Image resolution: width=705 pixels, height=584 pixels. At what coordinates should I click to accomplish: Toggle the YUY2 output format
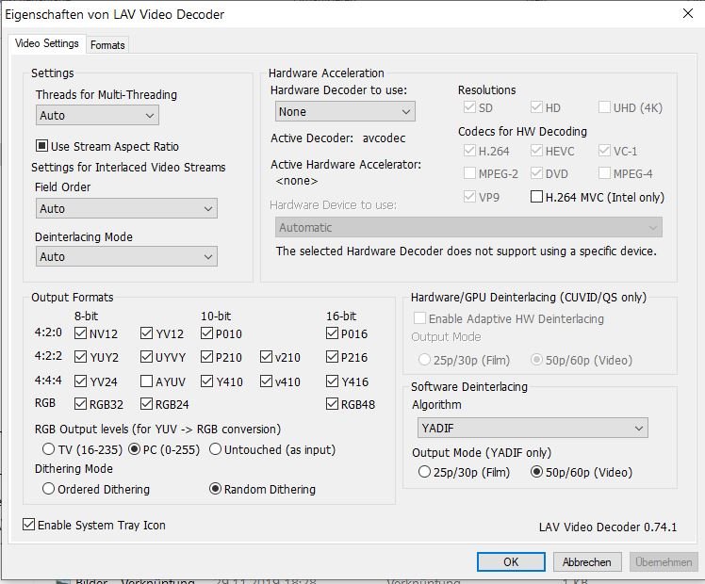[x=80, y=357]
